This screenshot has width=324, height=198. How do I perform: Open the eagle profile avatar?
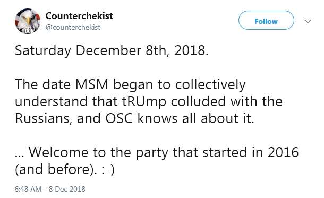[x=28, y=21]
